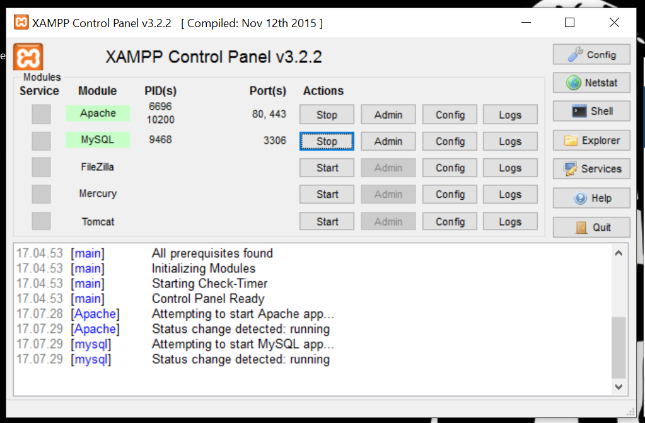Viewport: 645px width, 423px height.
Task: Minimize the XAMPP Control Panel window
Action: (x=526, y=22)
